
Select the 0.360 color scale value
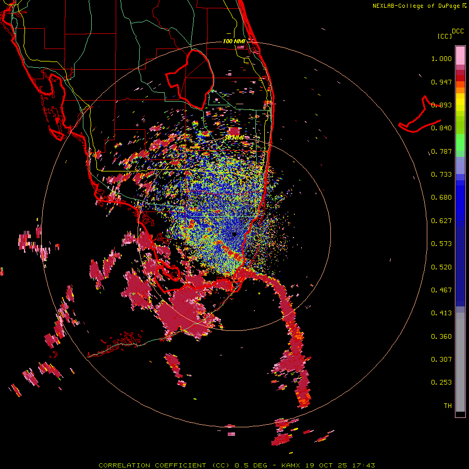441,337
